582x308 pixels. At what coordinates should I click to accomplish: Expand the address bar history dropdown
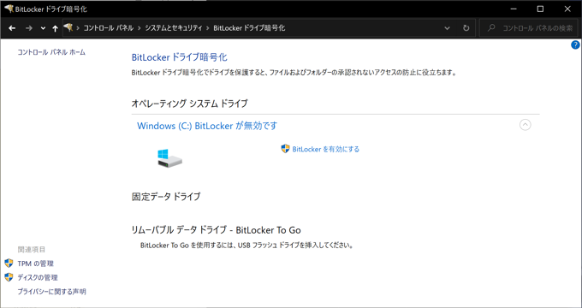(x=448, y=28)
